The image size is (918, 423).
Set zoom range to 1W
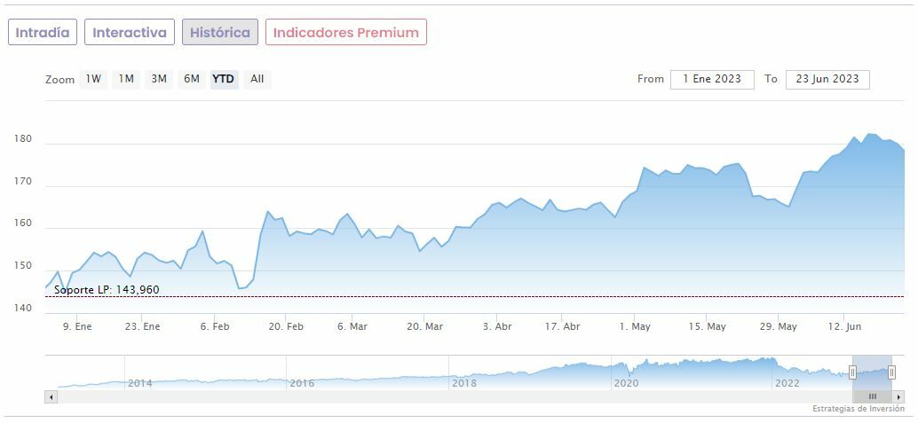[93, 79]
